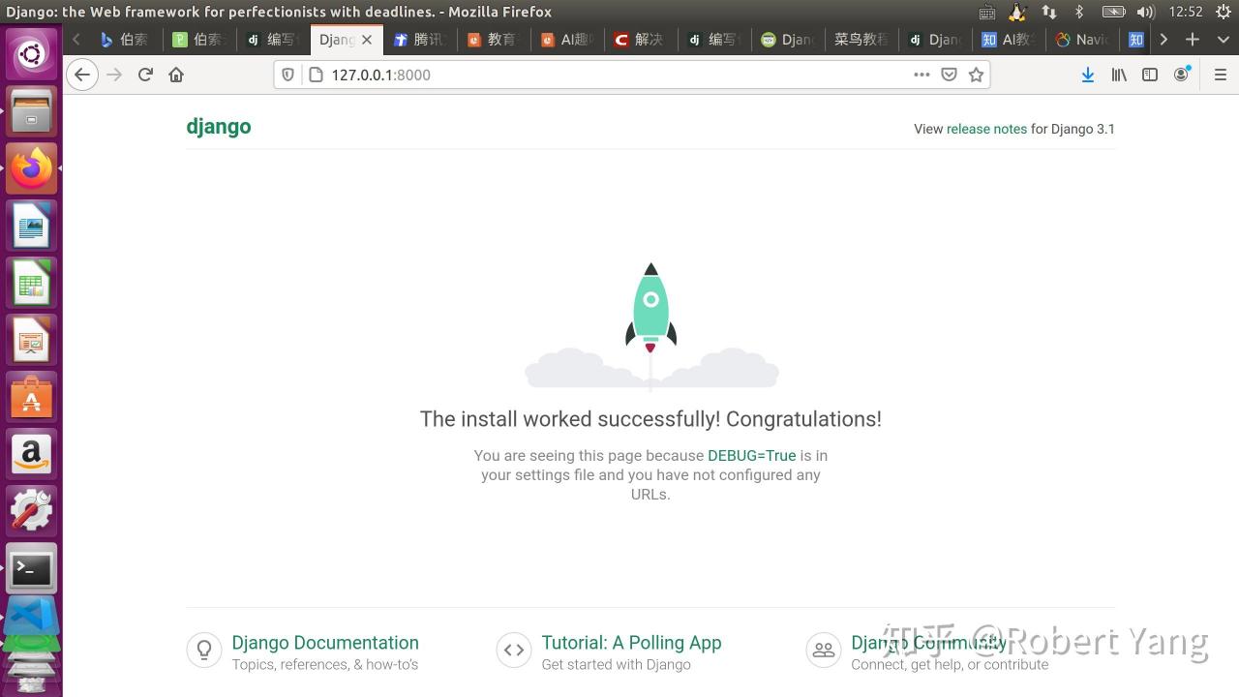This screenshot has width=1239, height=697.
Task: Switch to the 知 AI教 tab
Action: point(1010,40)
